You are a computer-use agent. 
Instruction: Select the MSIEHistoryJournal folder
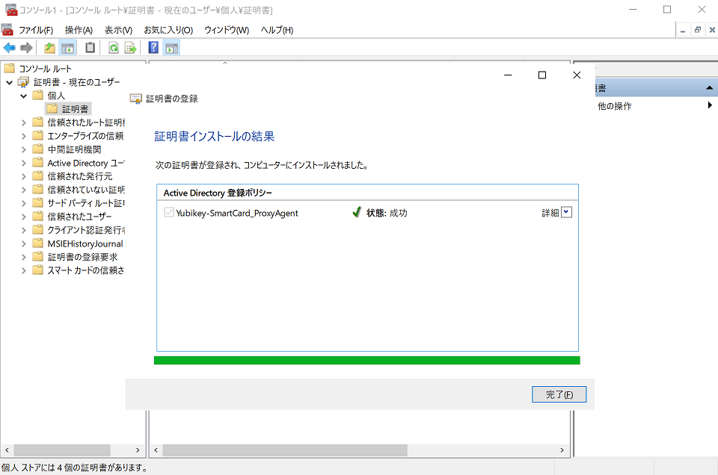pos(85,243)
